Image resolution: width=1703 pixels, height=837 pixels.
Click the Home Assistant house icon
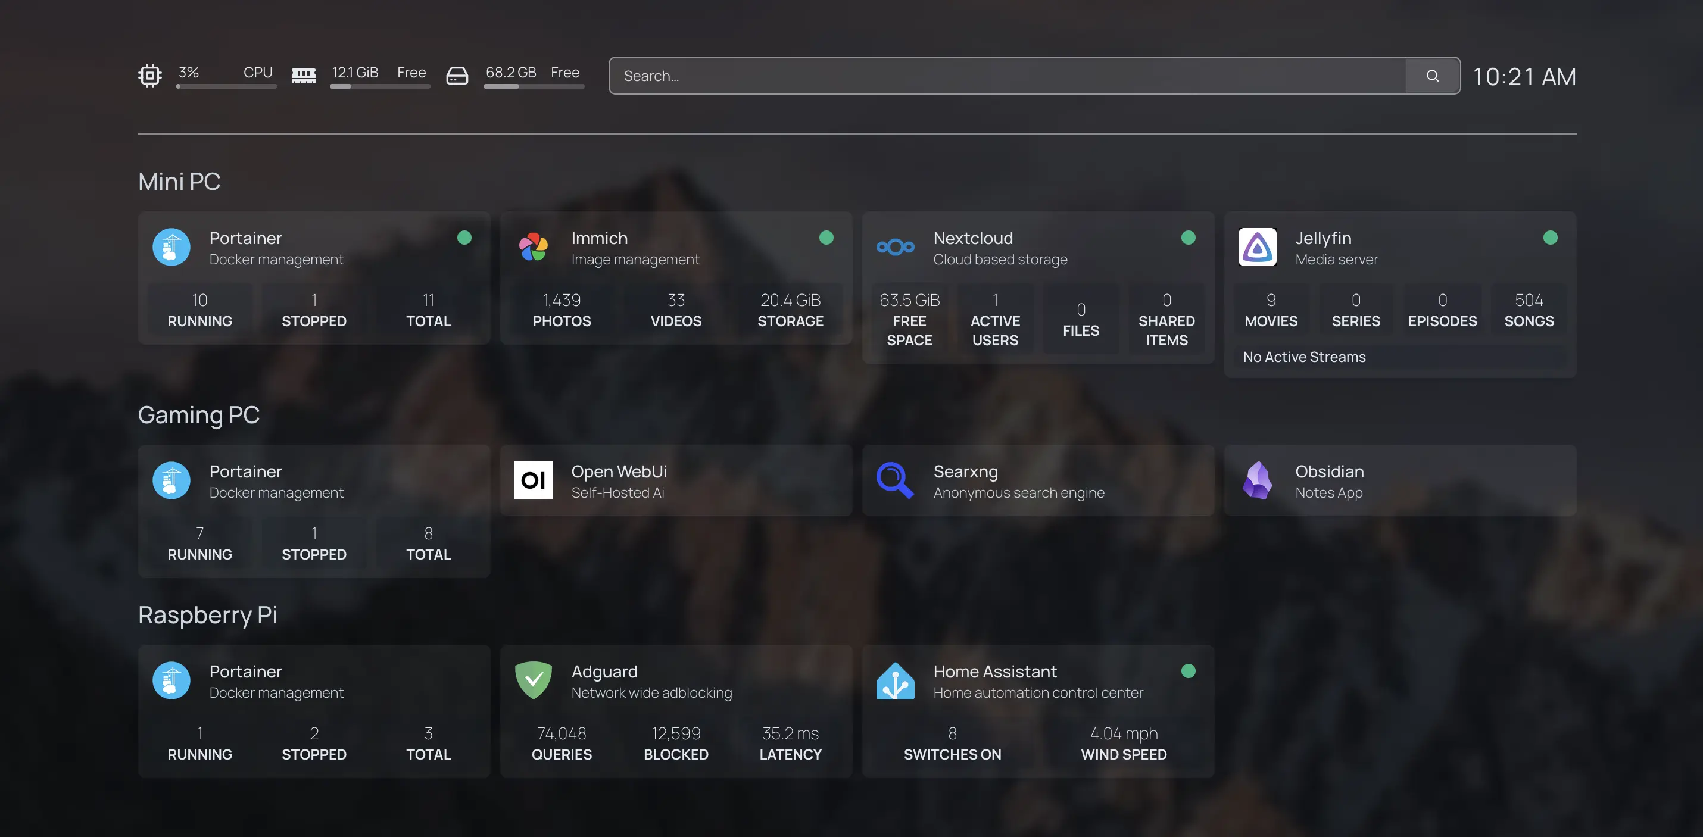tap(895, 680)
